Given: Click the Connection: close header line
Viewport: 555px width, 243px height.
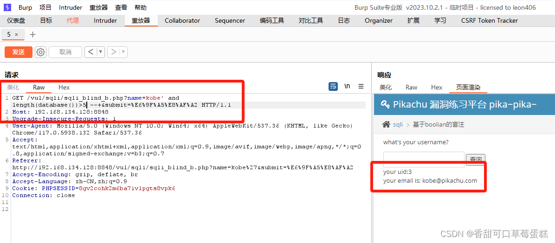Looking at the screenshot, I should [44, 195].
